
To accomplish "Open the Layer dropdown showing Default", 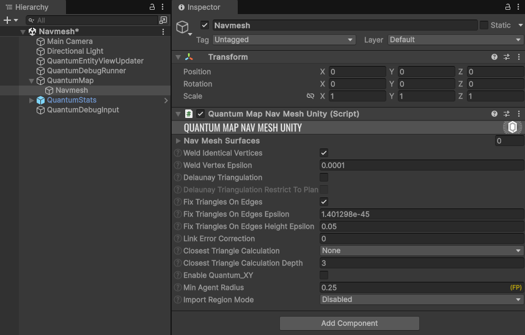I will (456, 40).
